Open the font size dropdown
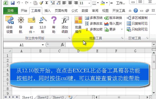The width and height of the screenshot is (156, 99). click(89, 3)
